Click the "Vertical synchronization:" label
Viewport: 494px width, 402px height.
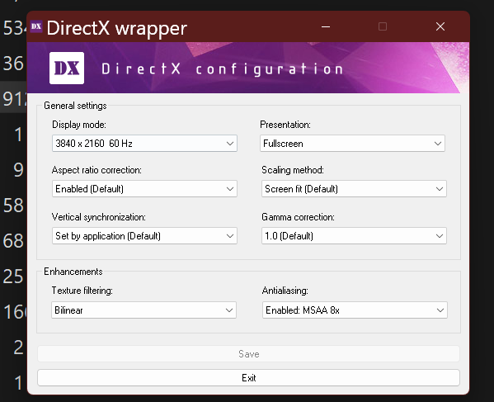pos(99,217)
